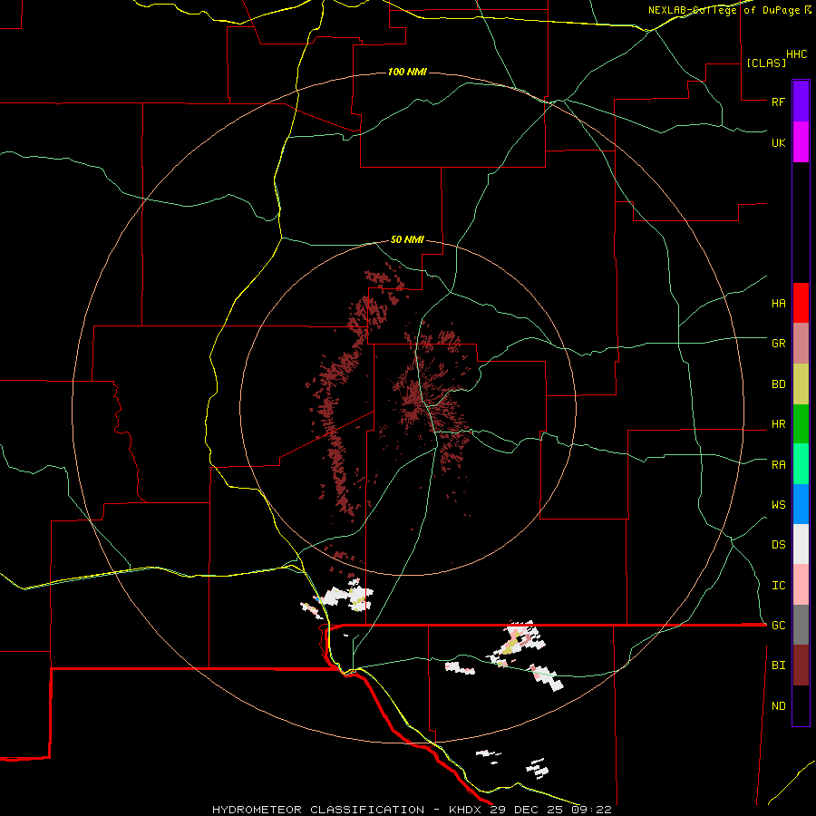Click the DS legend label

(x=778, y=544)
